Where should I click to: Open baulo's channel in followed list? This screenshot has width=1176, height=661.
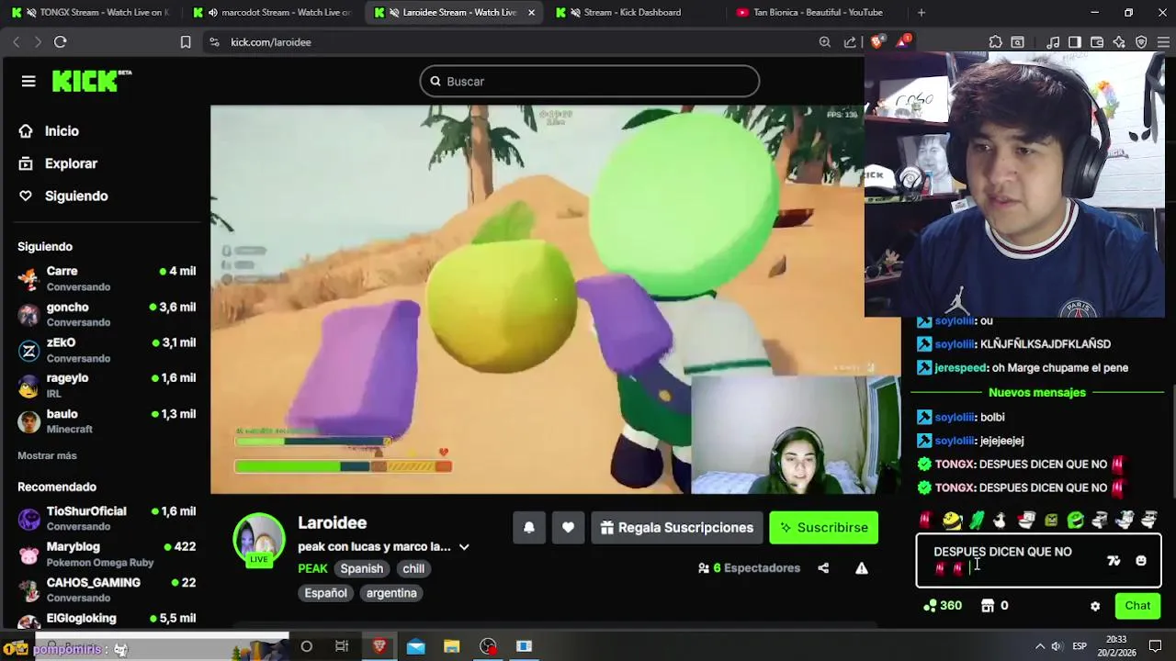click(107, 421)
